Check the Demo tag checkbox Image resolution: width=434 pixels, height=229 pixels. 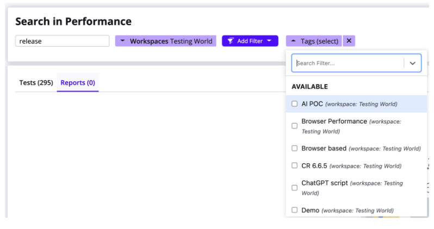(295, 210)
